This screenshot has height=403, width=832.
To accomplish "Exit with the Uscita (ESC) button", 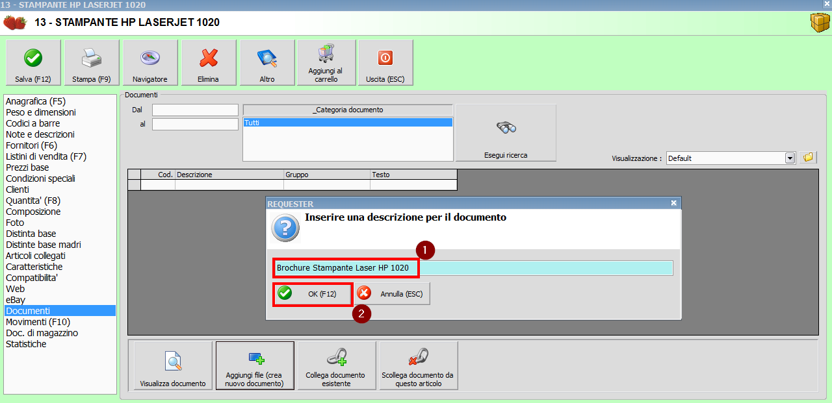I will click(x=385, y=62).
